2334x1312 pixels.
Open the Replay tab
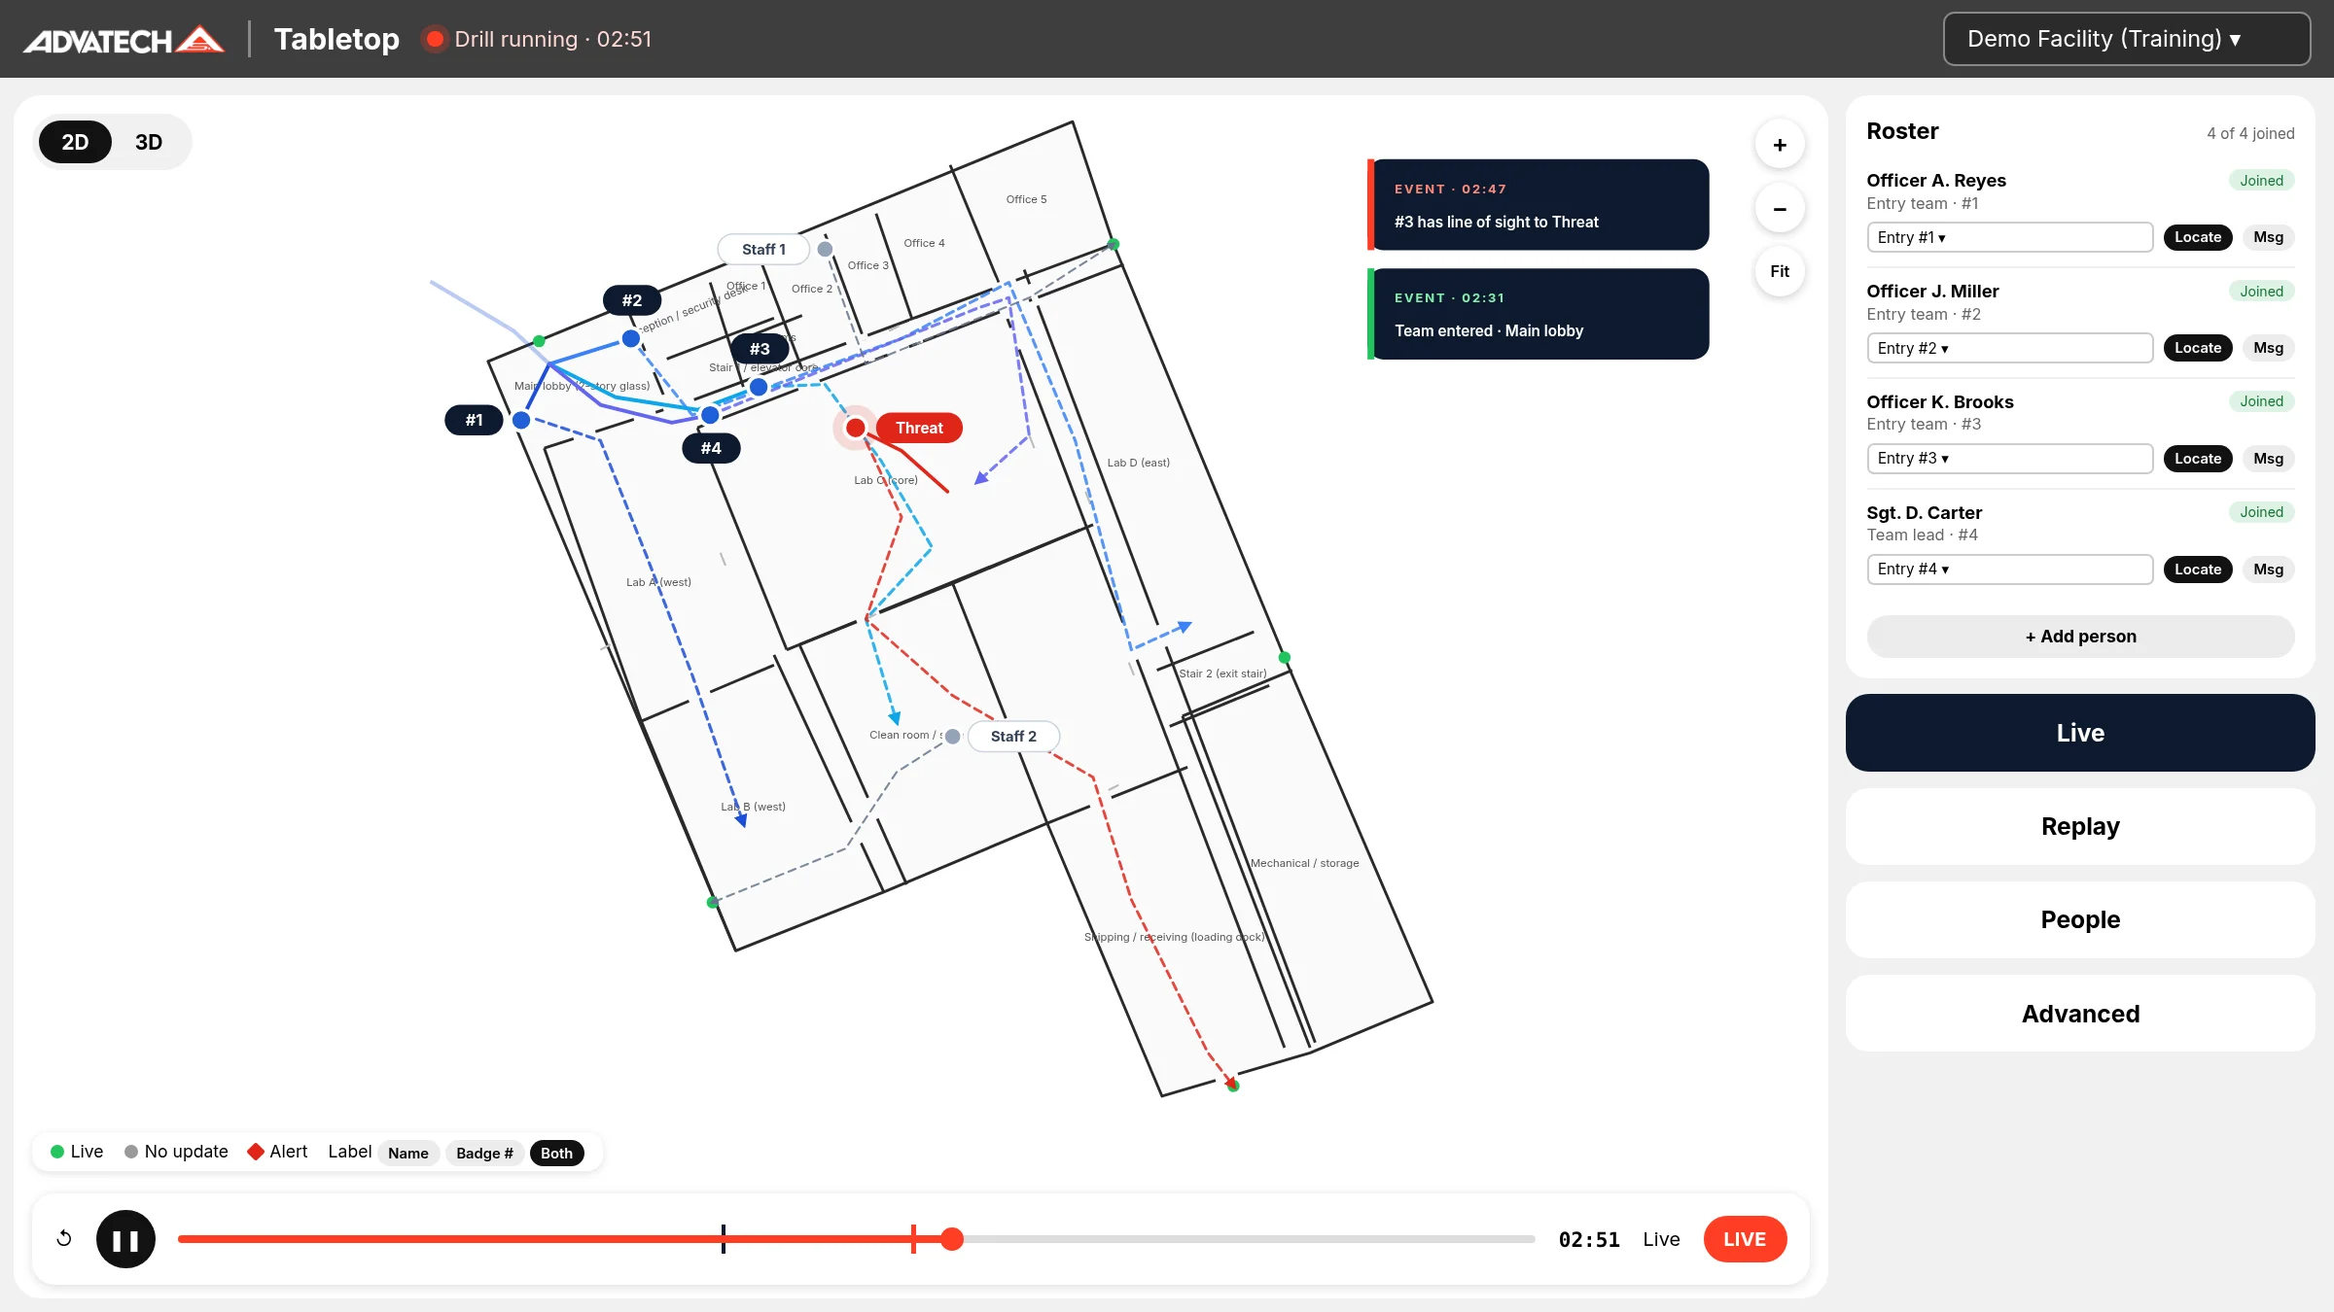[2080, 826]
